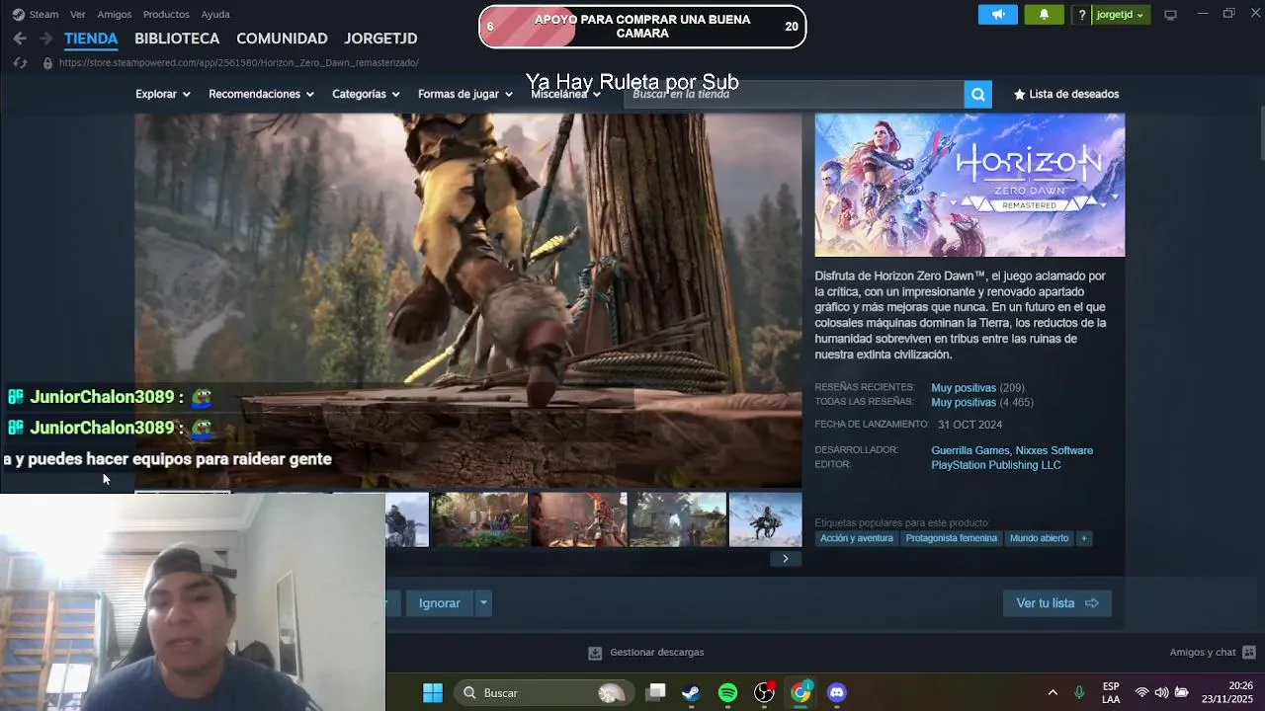Open the jorgetjd account dropdown

tap(1120, 15)
